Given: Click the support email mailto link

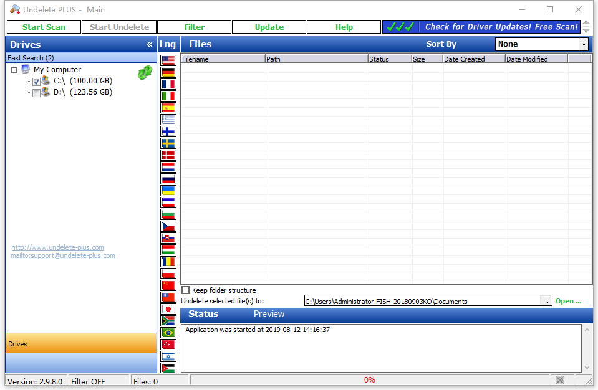Looking at the screenshot, I should pyautogui.click(x=63, y=255).
